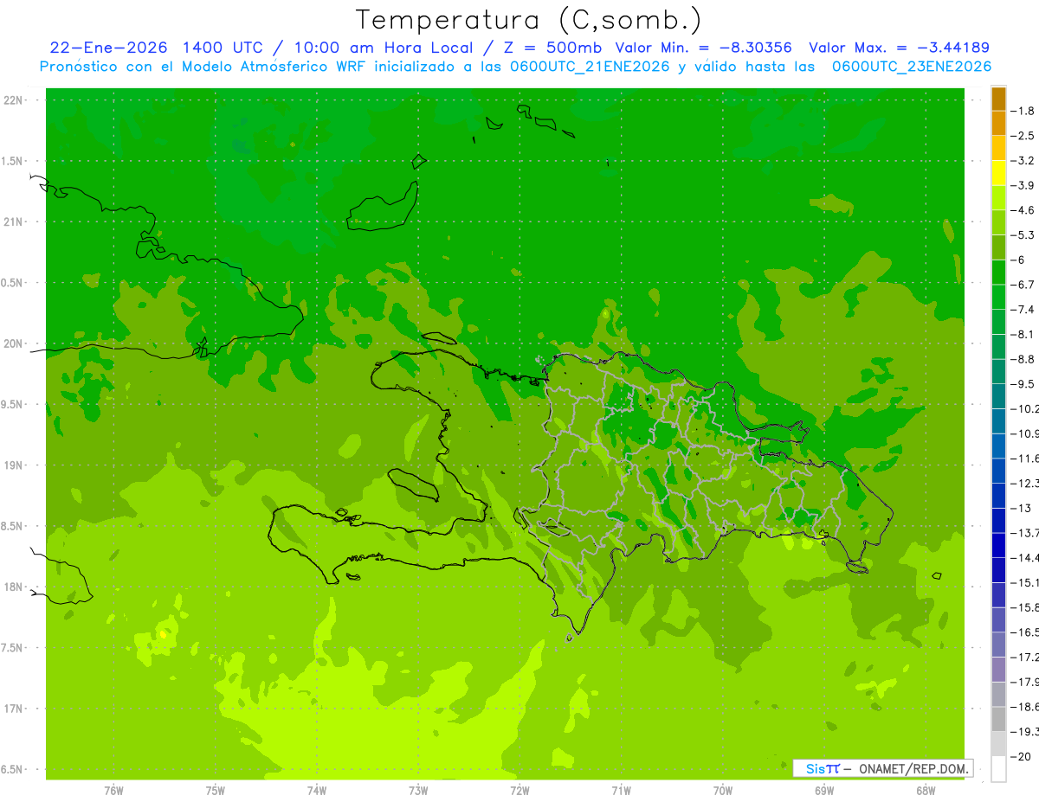This screenshot has height=802, width=1039.
Task: Pick the yellow swatch between -3.2 and -3.9
Action: pyautogui.click(x=998, y=173)
